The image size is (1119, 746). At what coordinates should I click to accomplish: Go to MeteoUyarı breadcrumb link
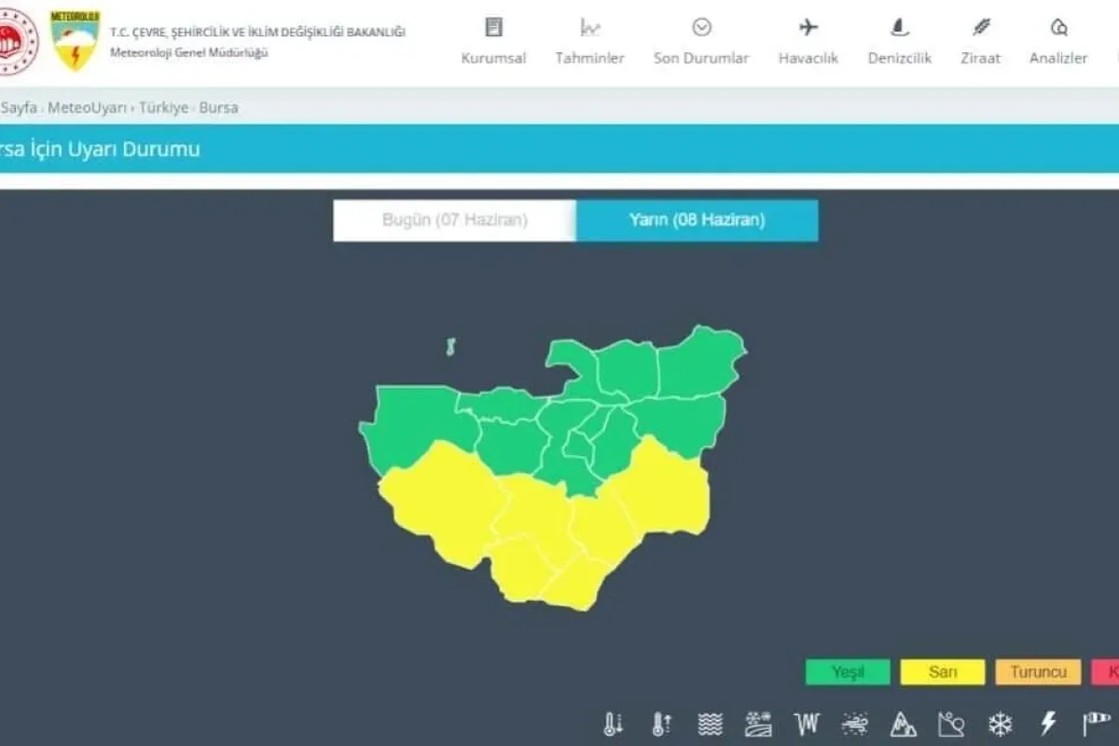pos(87,107)
